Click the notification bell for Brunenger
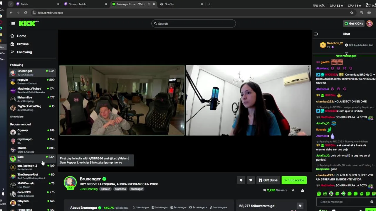This screenshot has width=376, height=211. (x=241, y=180)
